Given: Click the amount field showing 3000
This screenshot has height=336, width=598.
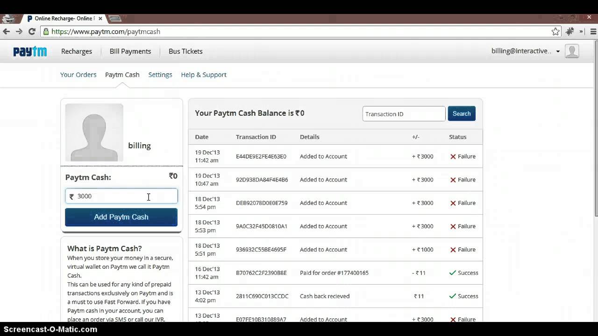Looking at the screenshot, I should [121, 196].
